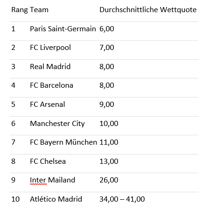Select the FC Bayern München cell
The height and width of the screenshot is (210, 217).
(x=63, y=142)
